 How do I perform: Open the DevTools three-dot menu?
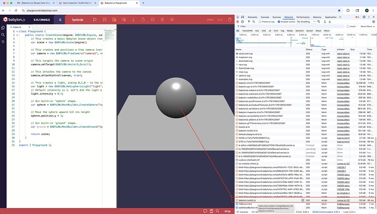[x=369, y=17]
